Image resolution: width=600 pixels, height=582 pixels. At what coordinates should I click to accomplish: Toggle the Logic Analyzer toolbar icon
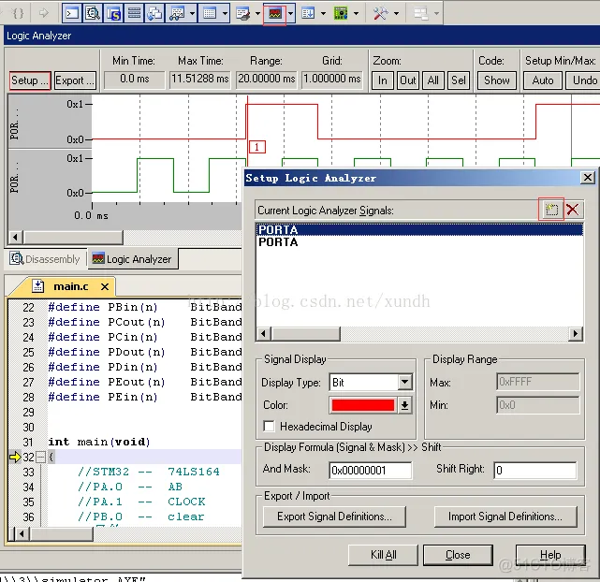tap(275, 13)
